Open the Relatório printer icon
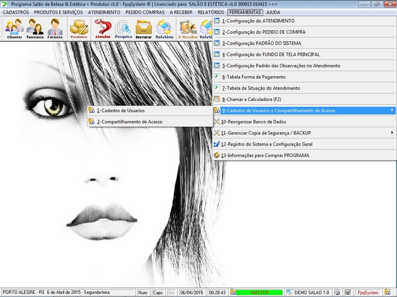397x297 pixels. pos(164,29)
